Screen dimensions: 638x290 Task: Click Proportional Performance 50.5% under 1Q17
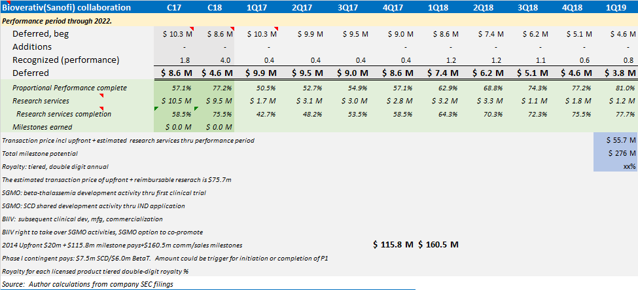coord(268,88)
